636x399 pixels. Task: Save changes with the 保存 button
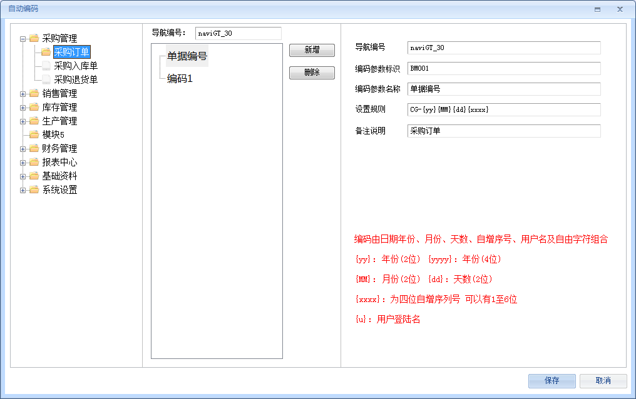(551, 380)
